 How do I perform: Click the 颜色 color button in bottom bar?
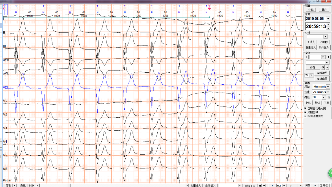23,185
